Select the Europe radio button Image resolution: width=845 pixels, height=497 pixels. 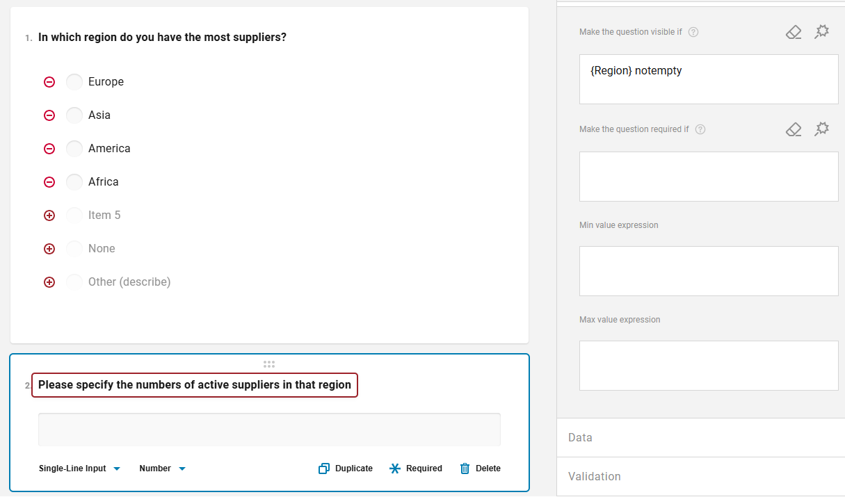pos(74,82)
